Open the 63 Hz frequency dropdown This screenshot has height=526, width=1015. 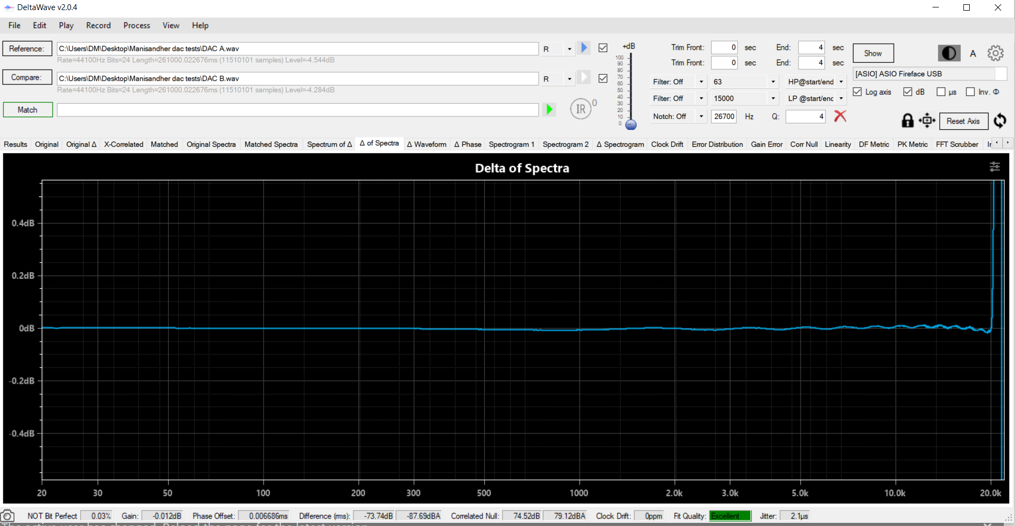[773, 82]
